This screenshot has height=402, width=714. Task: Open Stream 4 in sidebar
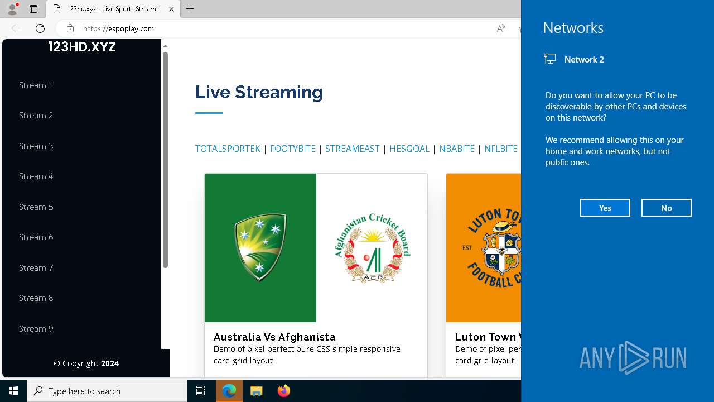pyautogui.click(x=36, y=176)
